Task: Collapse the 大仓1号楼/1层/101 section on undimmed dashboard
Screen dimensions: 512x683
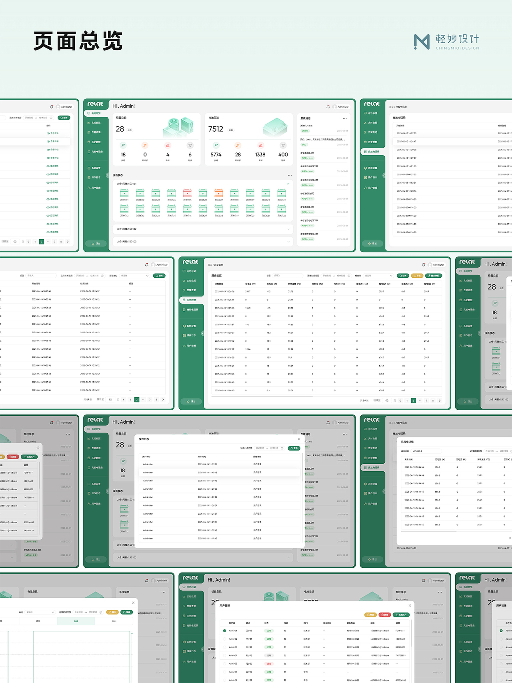Action: (x=288, y=184)
